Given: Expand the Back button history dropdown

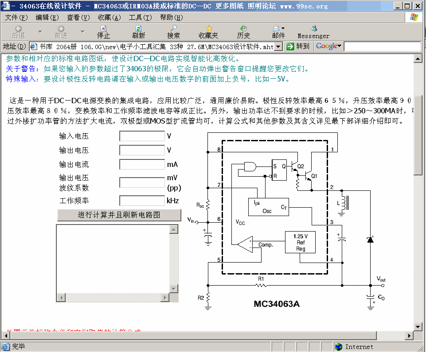Looking at the screenshot, I should 40,32.
